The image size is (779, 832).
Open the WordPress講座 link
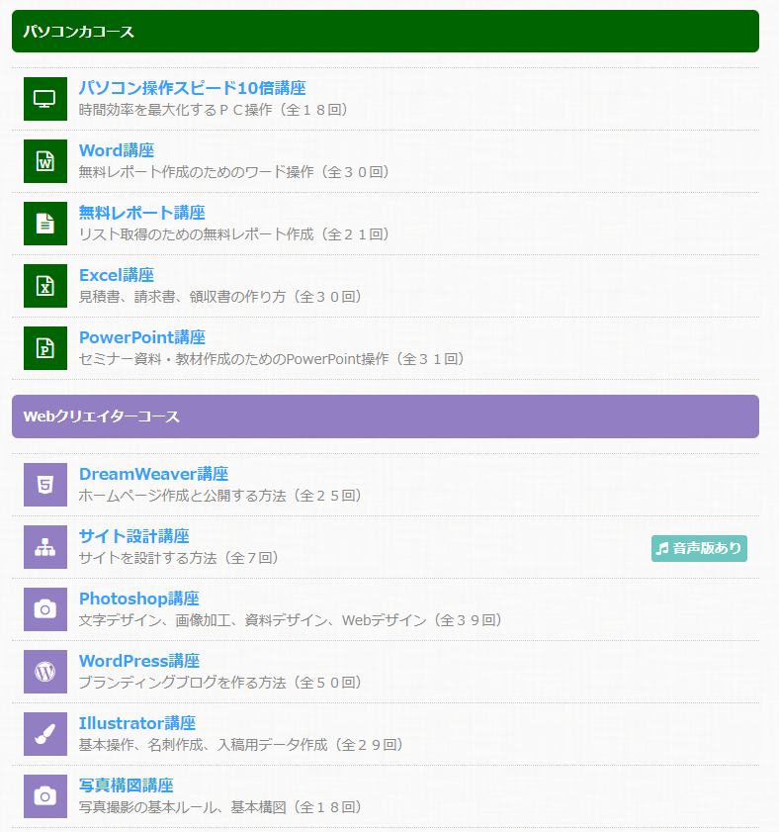139,661
